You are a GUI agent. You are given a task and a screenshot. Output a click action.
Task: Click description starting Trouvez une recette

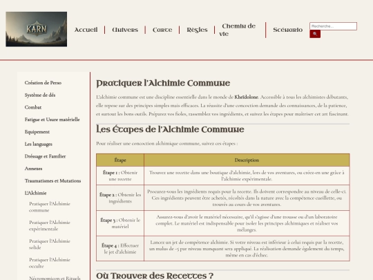click(x=247, y=176)
